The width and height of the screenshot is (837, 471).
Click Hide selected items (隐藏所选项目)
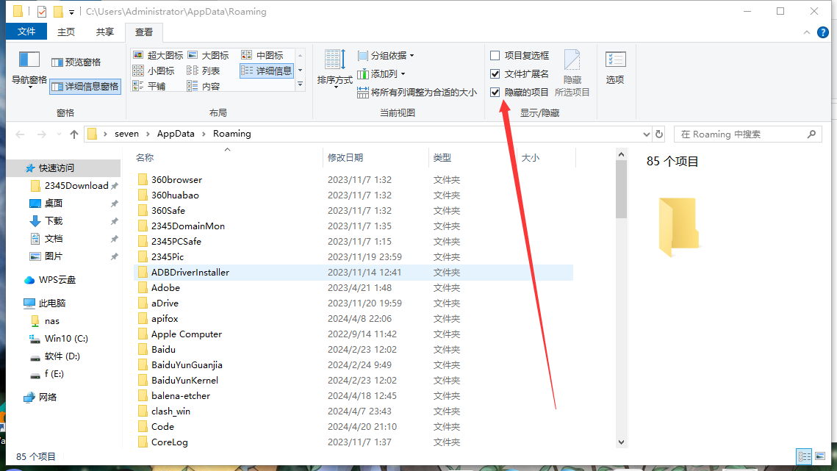tap(572, 73)
